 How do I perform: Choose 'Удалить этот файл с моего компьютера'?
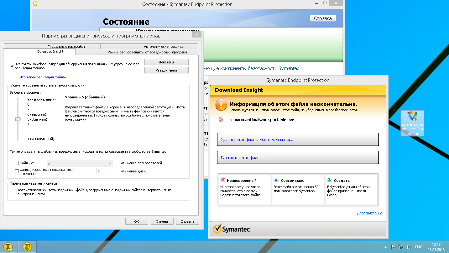click(298, 139)
